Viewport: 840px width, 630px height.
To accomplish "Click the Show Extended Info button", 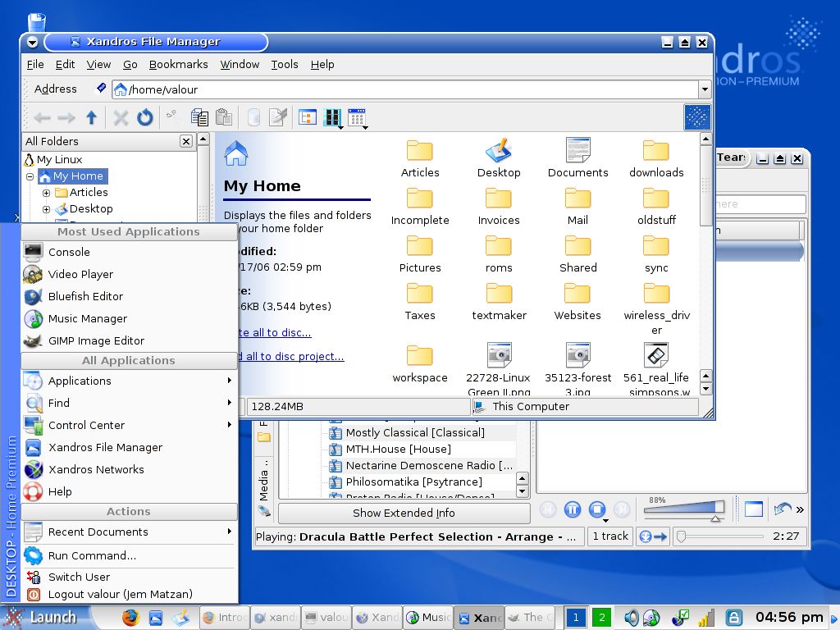I will point(404,514).
